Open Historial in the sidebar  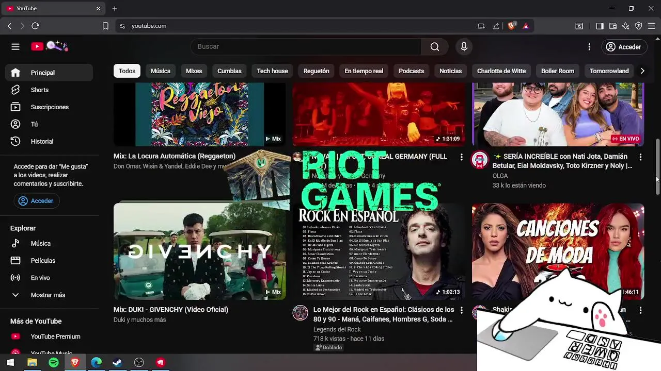click(49, 141)
